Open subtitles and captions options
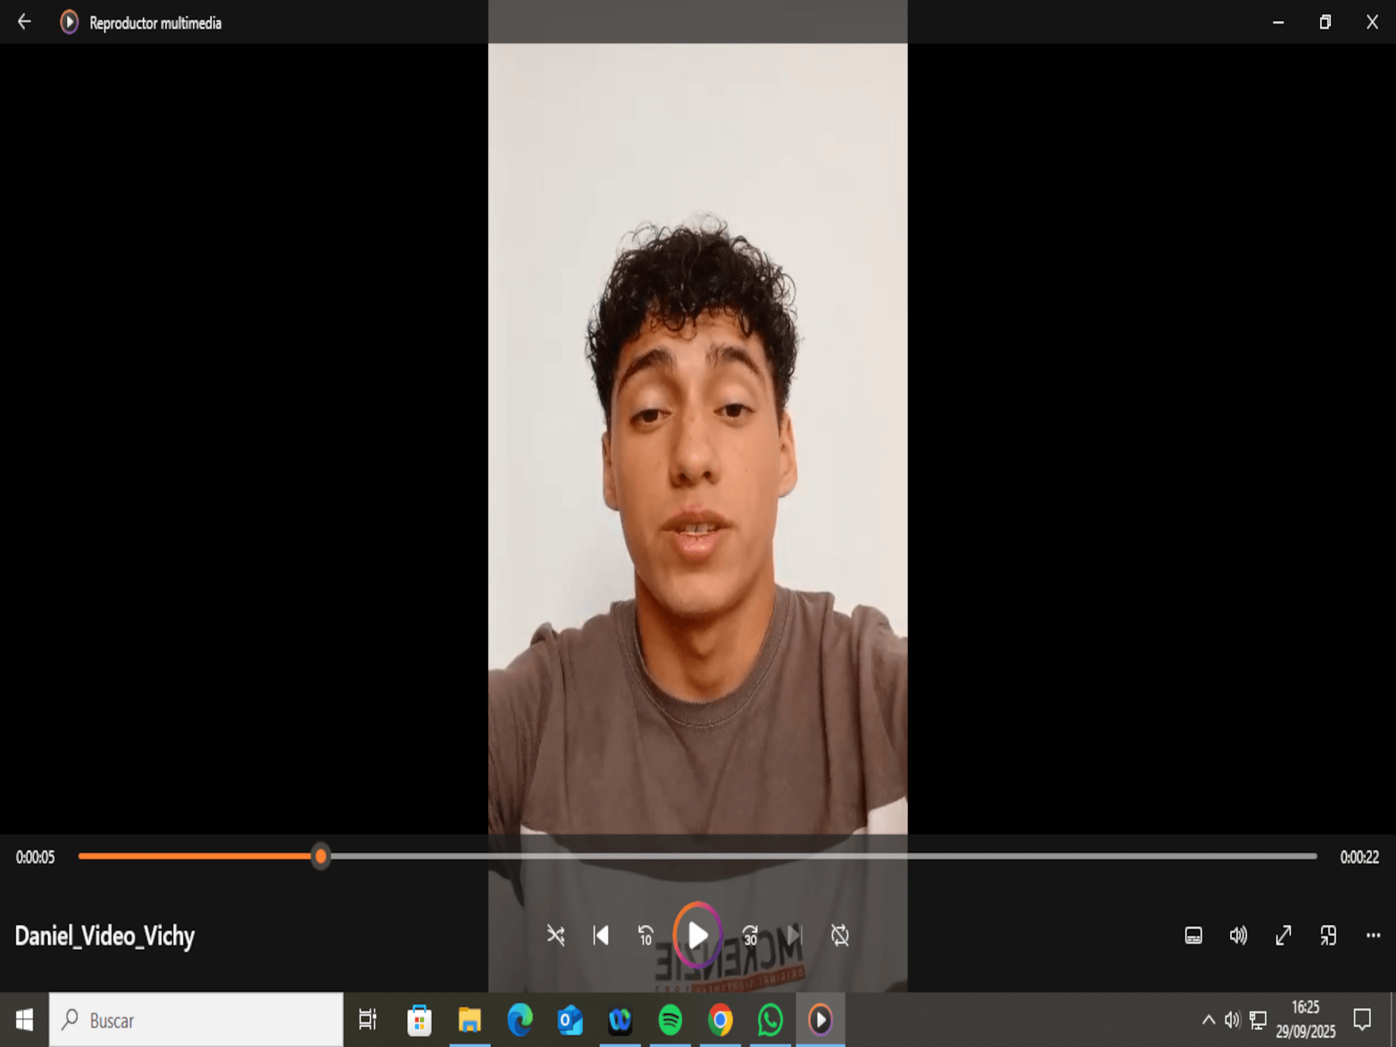 (x=1194, y=935)
